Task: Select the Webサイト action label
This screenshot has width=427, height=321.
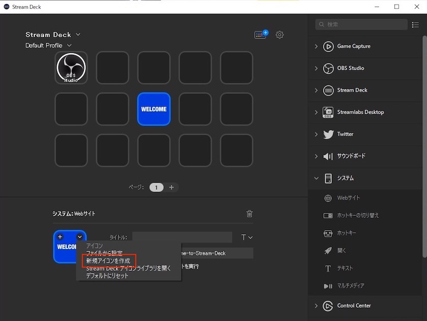Action: [x=348, y=198]
